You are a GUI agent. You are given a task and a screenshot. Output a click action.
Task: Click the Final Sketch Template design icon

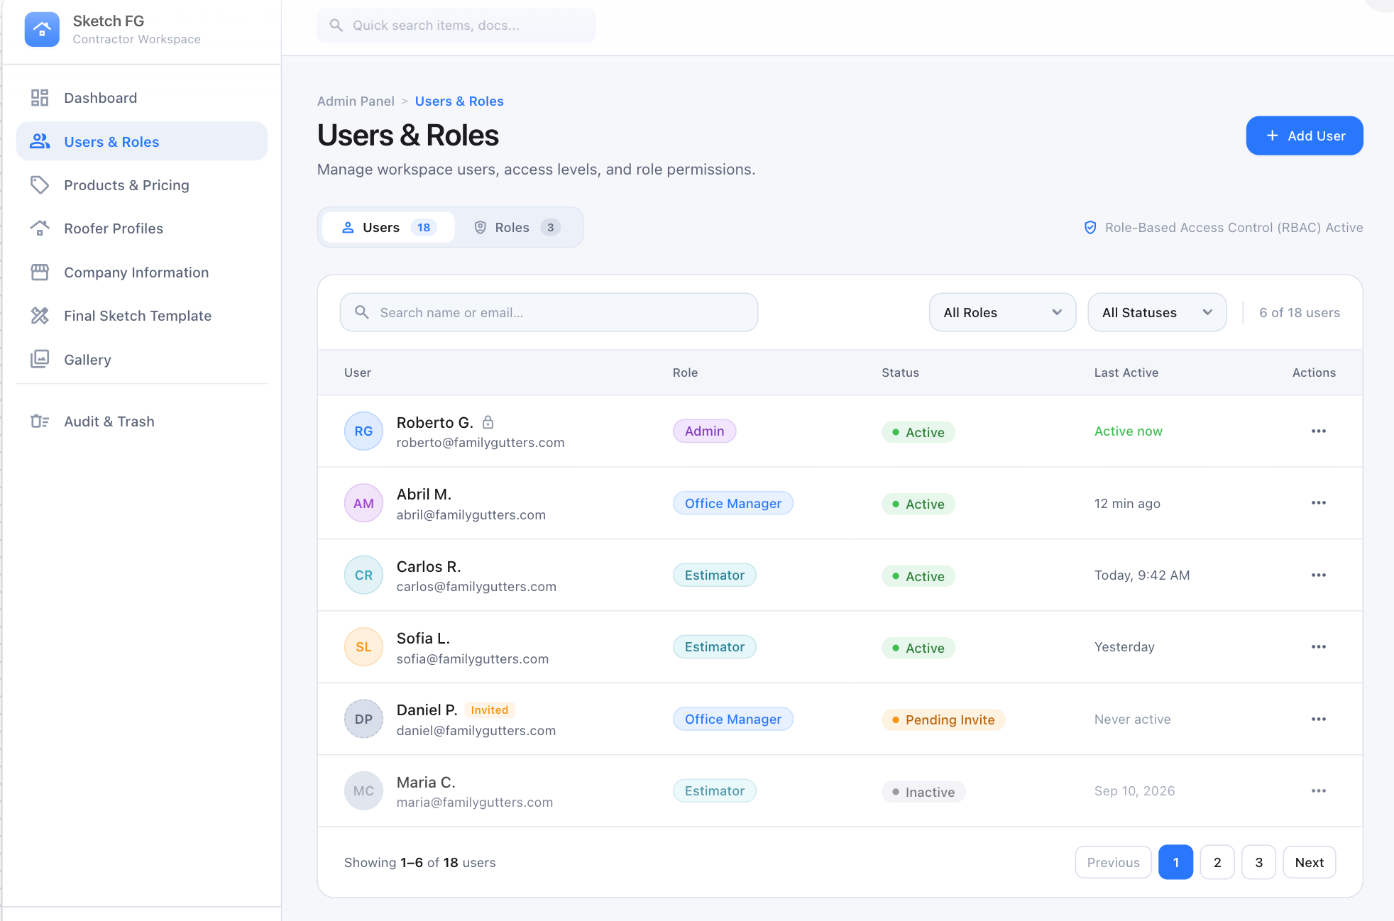click(40, 315)
